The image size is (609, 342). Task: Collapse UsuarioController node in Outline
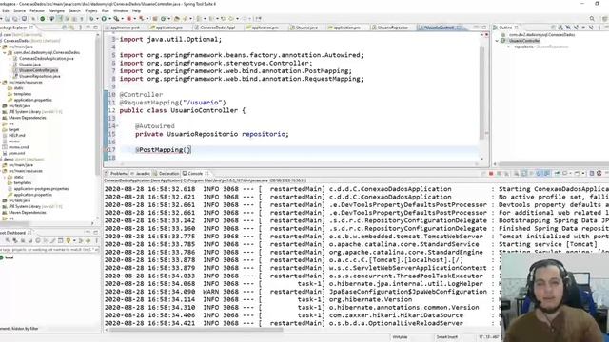click(x=497, y=41)
